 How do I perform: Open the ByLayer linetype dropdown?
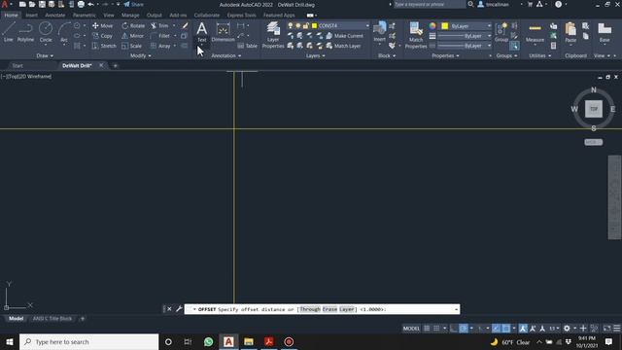(489, 46)
